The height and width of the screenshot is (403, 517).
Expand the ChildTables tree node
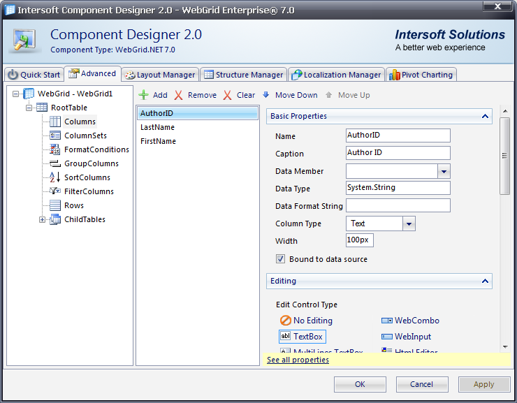click(x=42, y=219)
